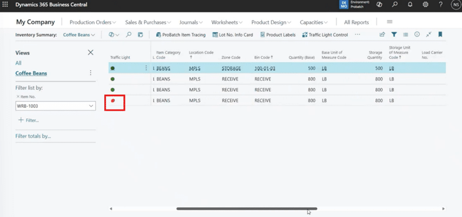462x217 pixels.
Task: Click the Load Carrier No. column header
Action: (x=432, y=55)
